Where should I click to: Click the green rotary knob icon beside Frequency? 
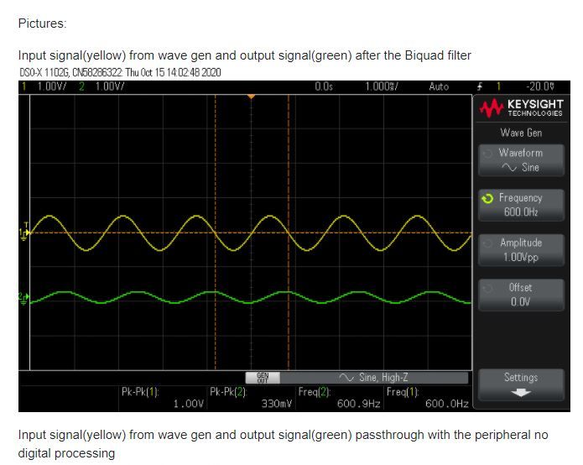[x=487, y=198]
